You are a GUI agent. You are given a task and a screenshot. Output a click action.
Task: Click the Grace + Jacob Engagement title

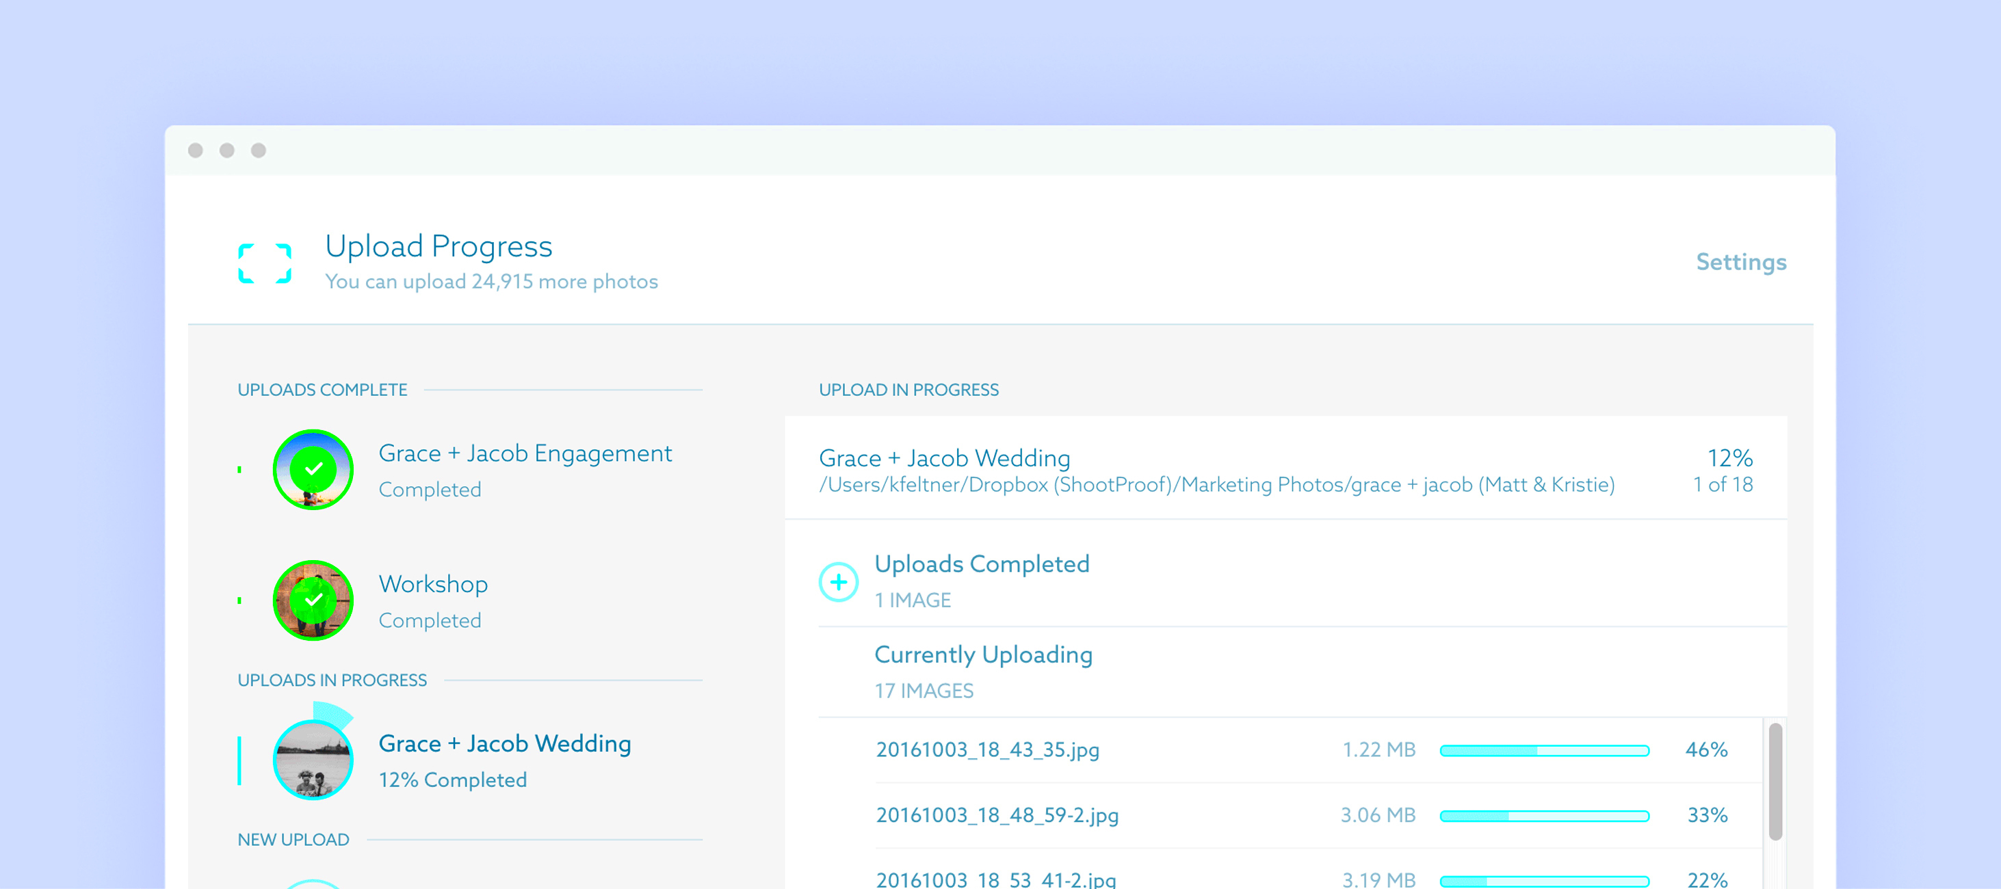point(525,453)
